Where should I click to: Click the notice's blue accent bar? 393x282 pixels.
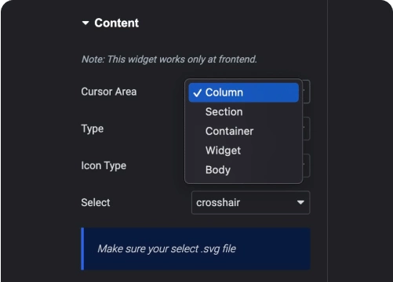tap(82, 248)
